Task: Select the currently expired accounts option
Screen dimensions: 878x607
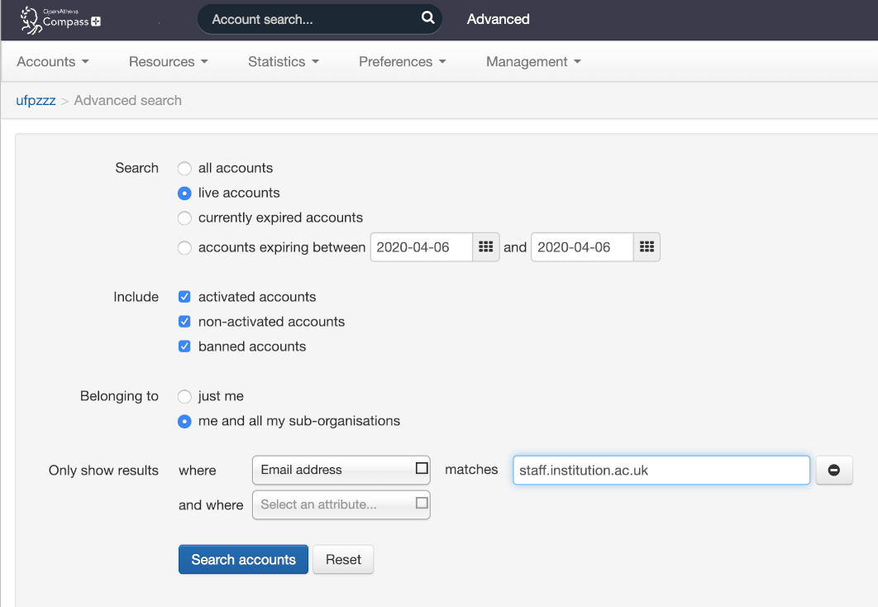Action: click(184, 217)
